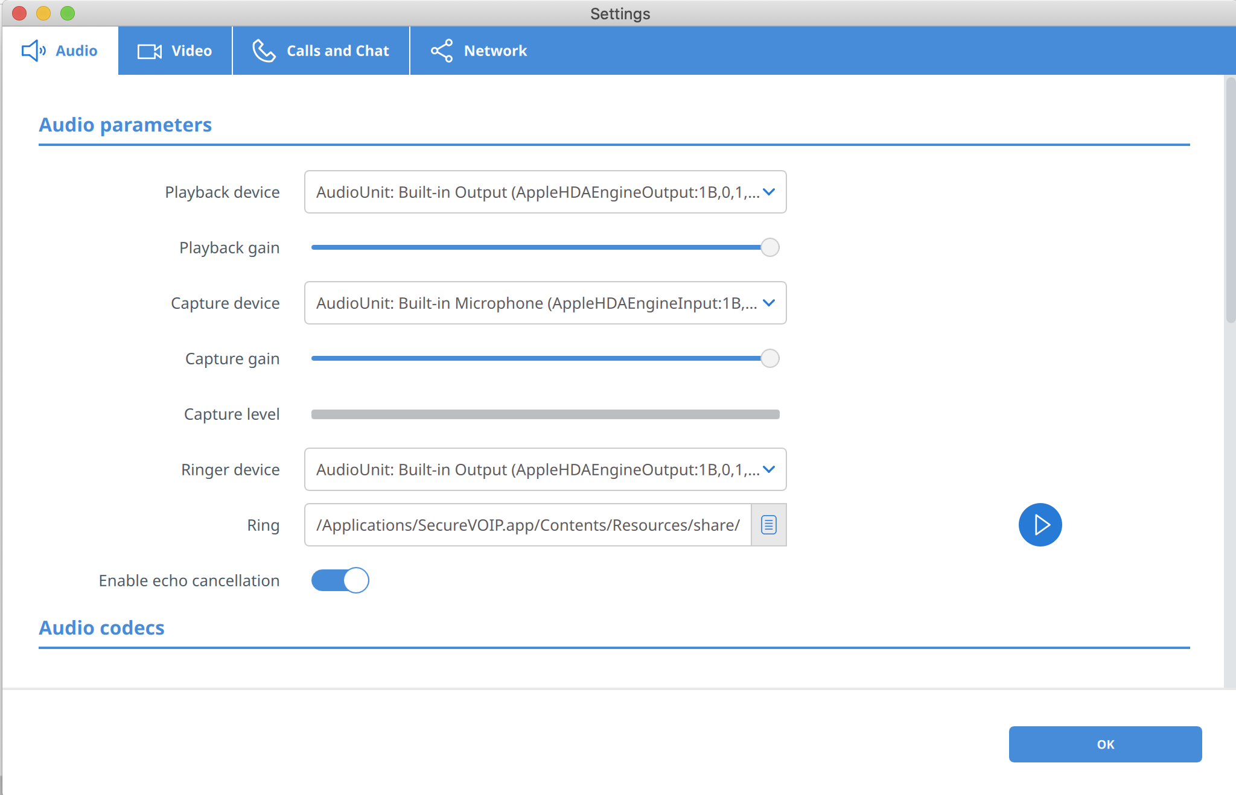The width and height of the screenshot is (1236, 795).
Task: Switch to the Video tab
Action: [x=175, y=51]
